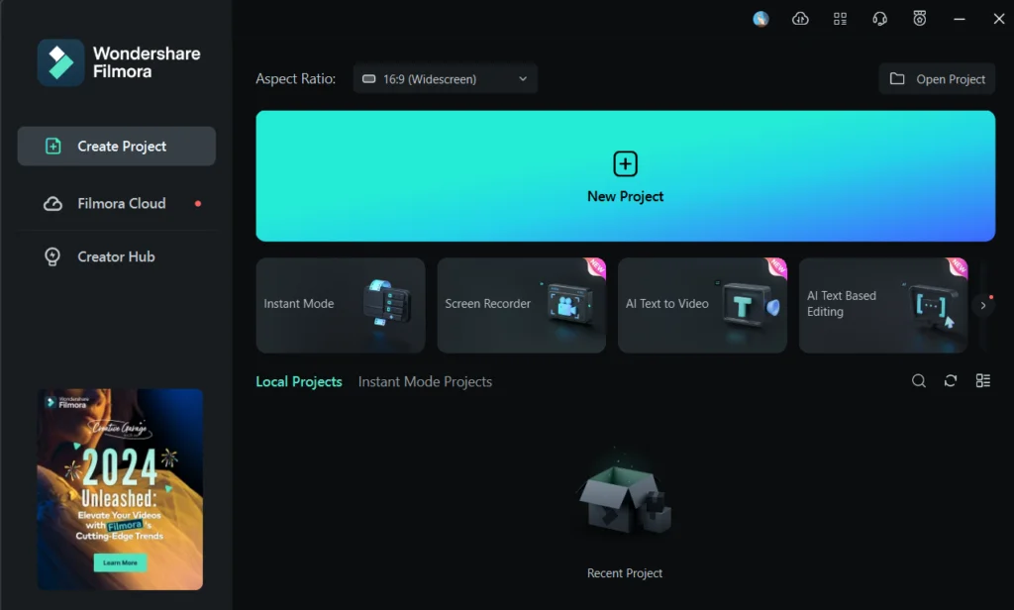Image resolution: width=1014 pixels, height=610 pixels.
Task: Click the Open Project label
Action: tap(951, 79)
